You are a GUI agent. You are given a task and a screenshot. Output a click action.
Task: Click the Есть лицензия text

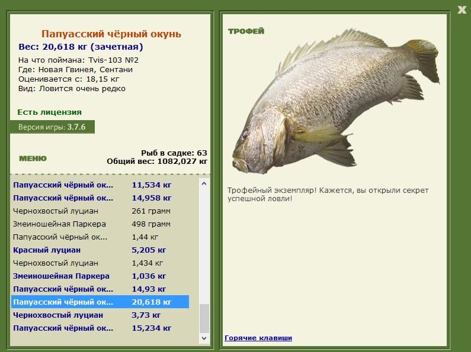(x=50, y=112)
